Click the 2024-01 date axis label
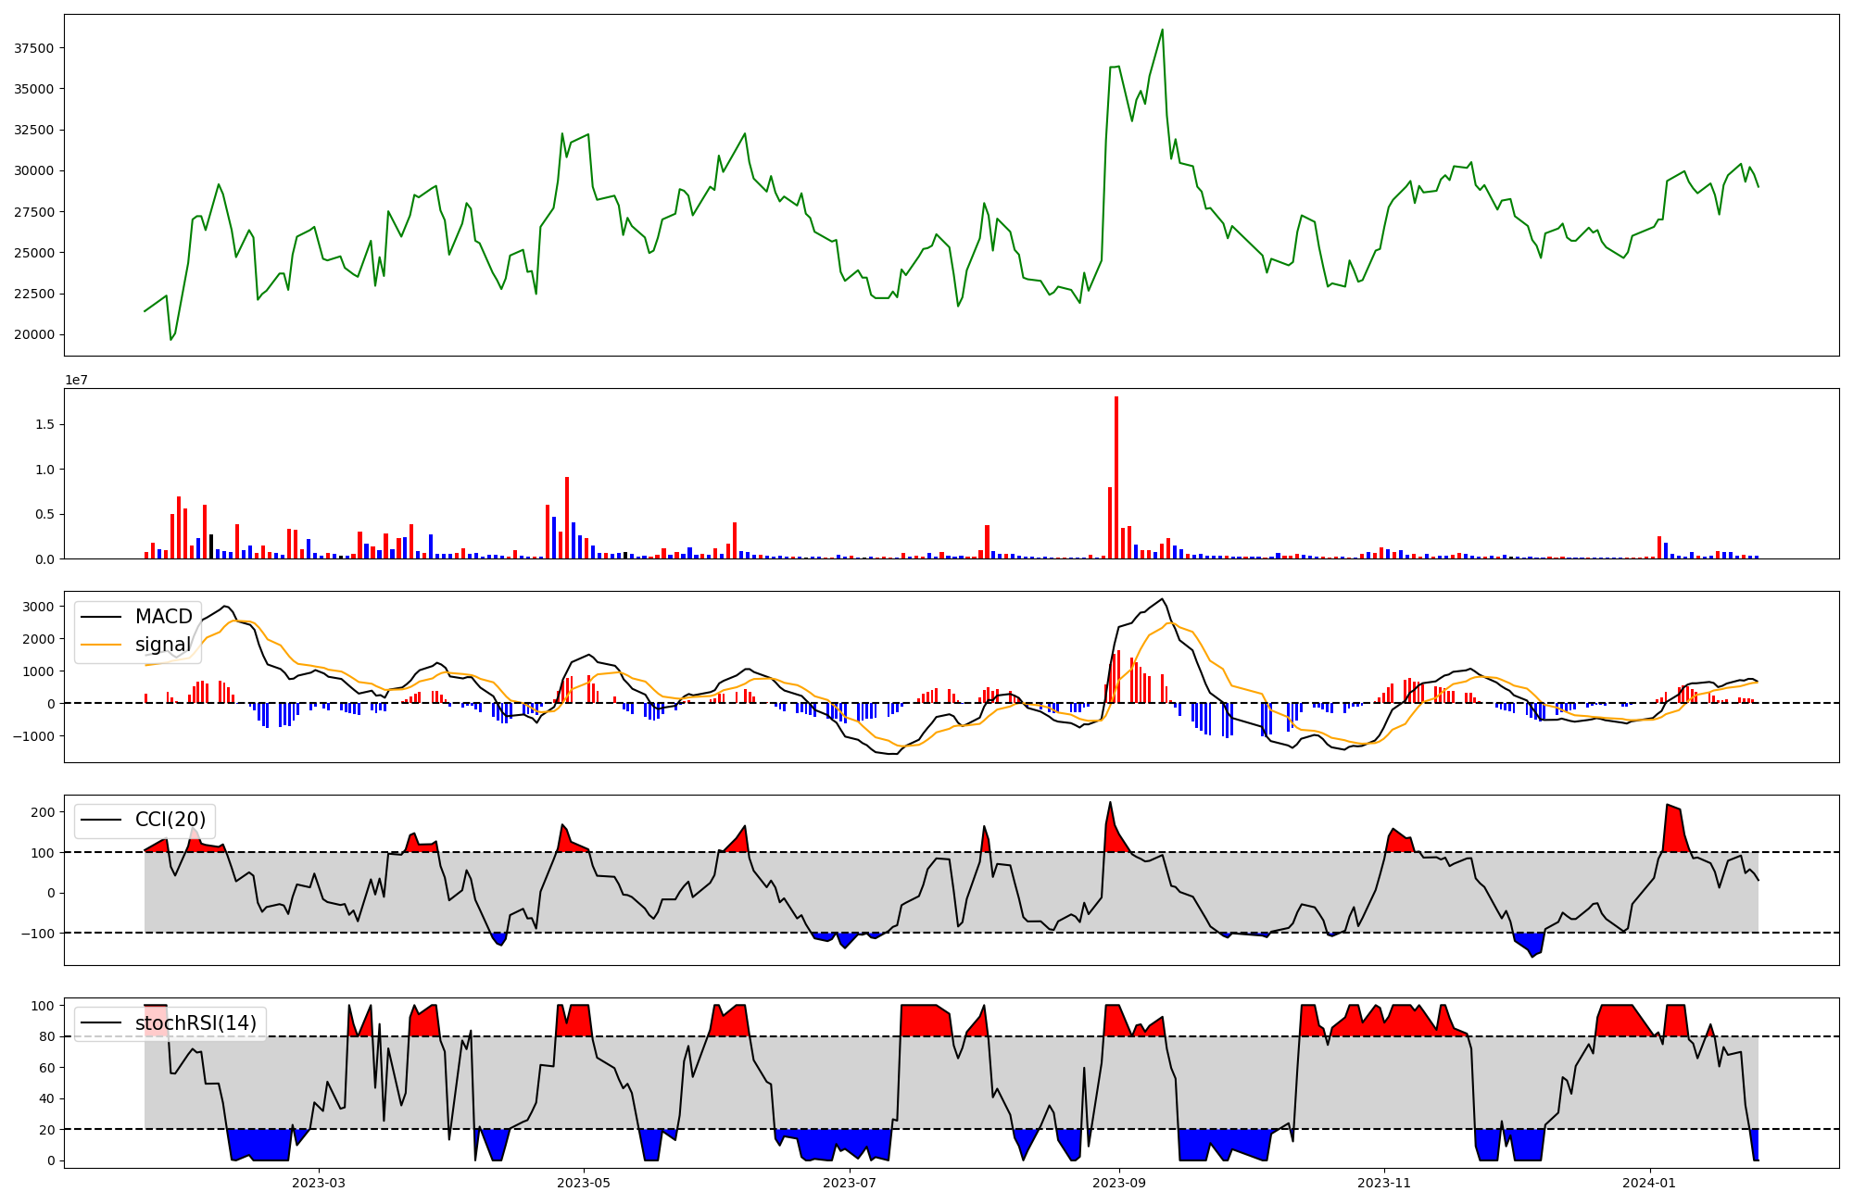The width and height of the screenshot is (1853, 1204). (1650, 1183)
